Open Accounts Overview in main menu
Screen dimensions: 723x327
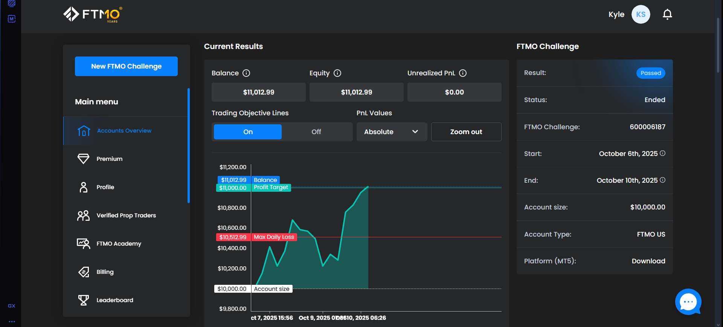coord(124,131)
